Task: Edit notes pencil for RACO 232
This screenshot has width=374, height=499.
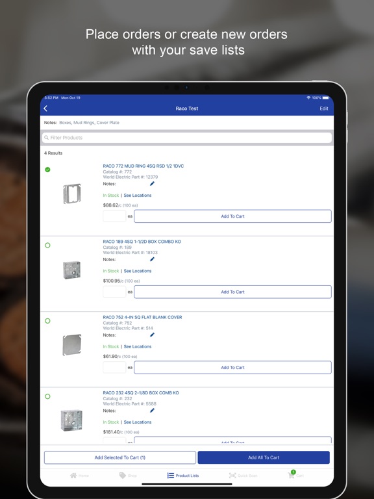Action: pyautogui.click(x=152, y=411)
